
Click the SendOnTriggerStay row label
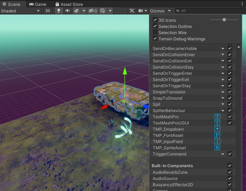[x=172, y=86]
